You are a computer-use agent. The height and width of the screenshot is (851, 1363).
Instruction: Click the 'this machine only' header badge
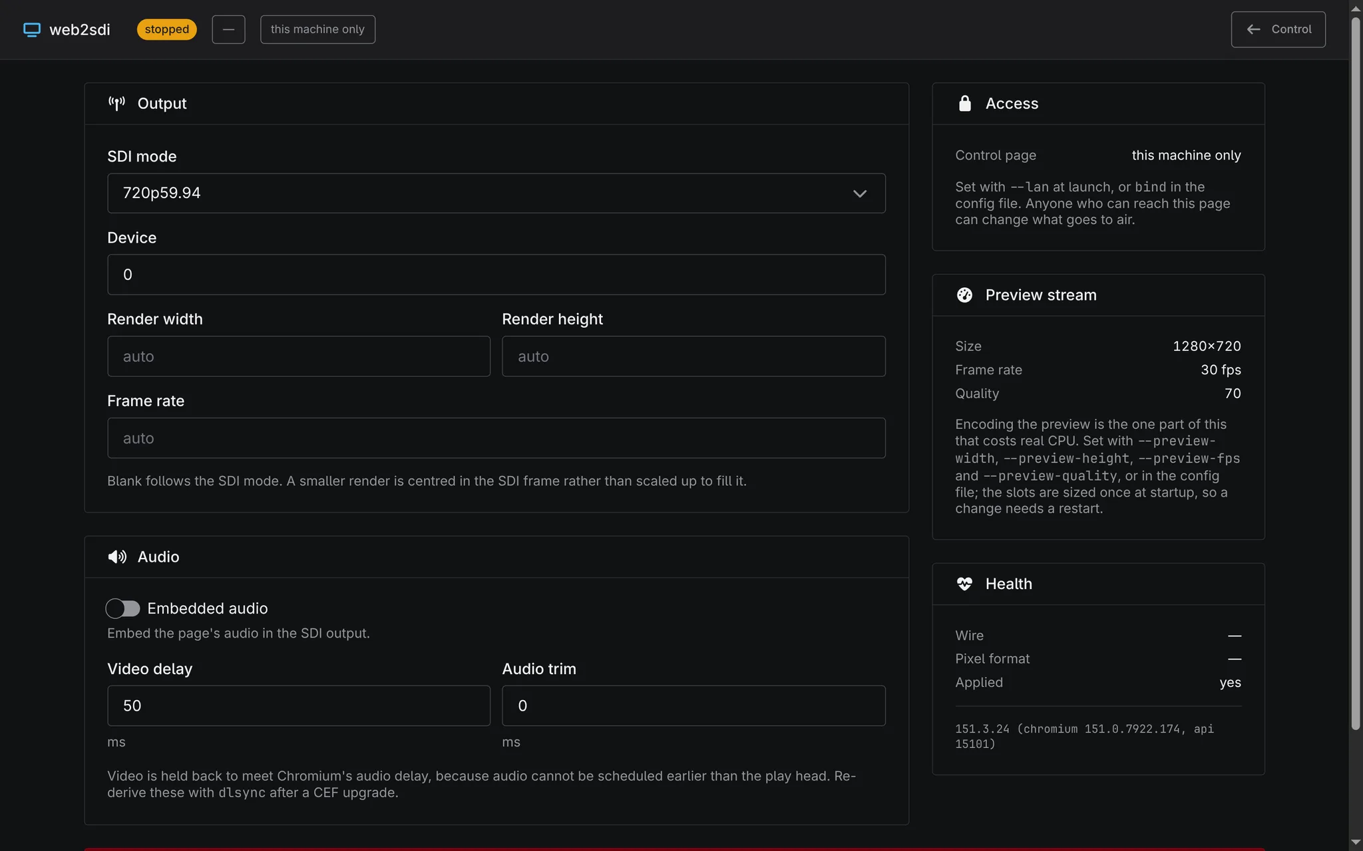[317, 29]
